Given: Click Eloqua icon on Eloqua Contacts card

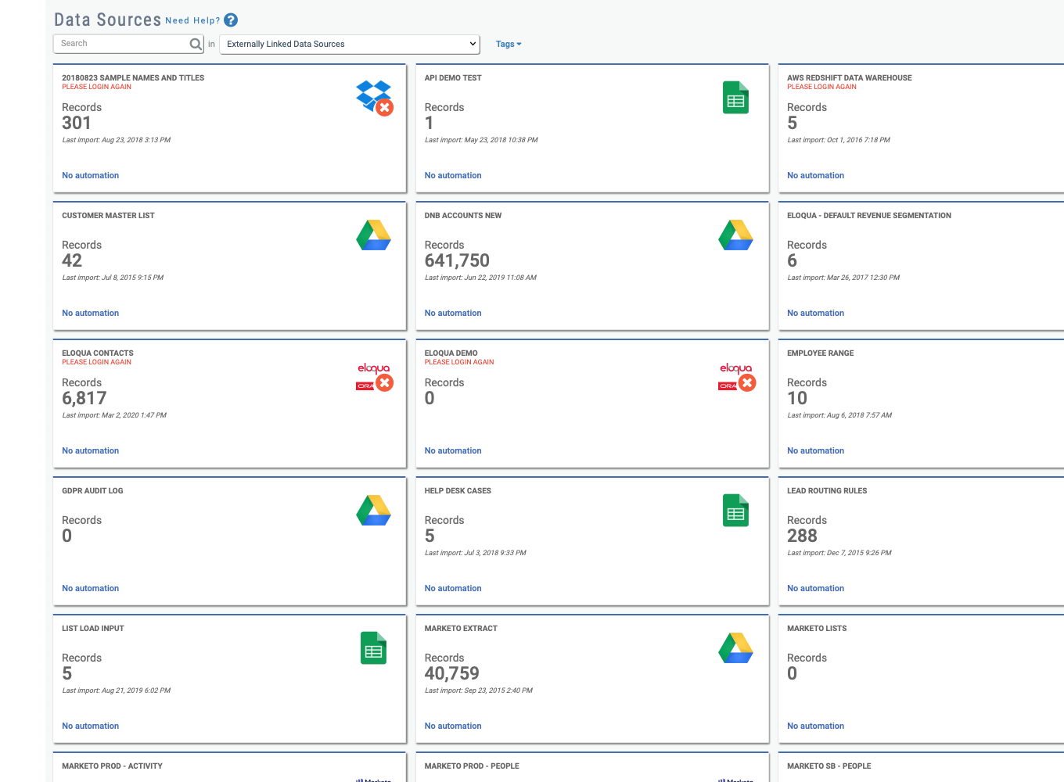Looking at the screenshot, I should (x=375, y=377).
